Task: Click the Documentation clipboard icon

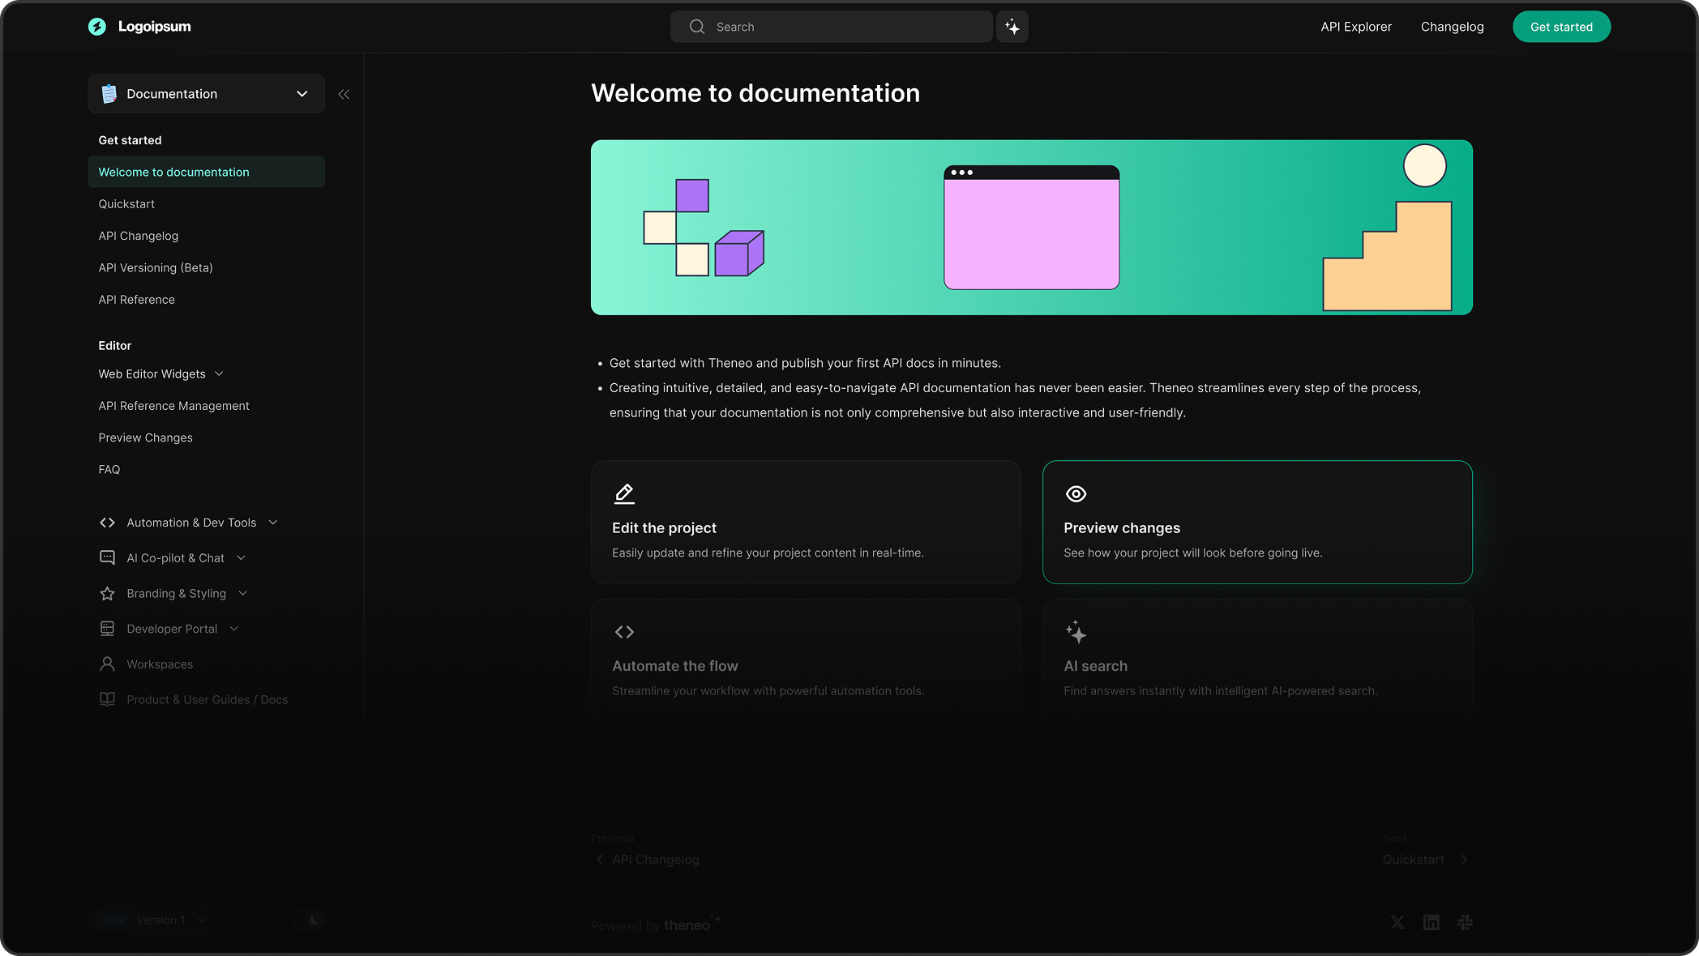Action: pos(109,94)
